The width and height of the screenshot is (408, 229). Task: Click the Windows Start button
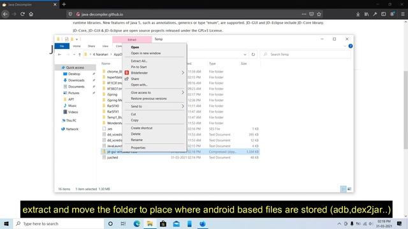(6, 223)
